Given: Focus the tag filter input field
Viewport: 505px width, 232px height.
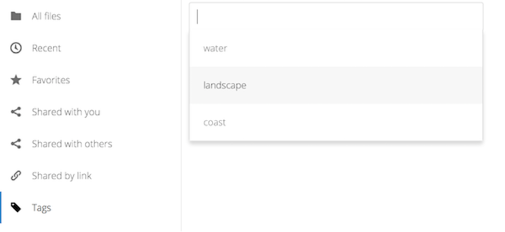Looking at the screenshot, I should pos(336,17).
